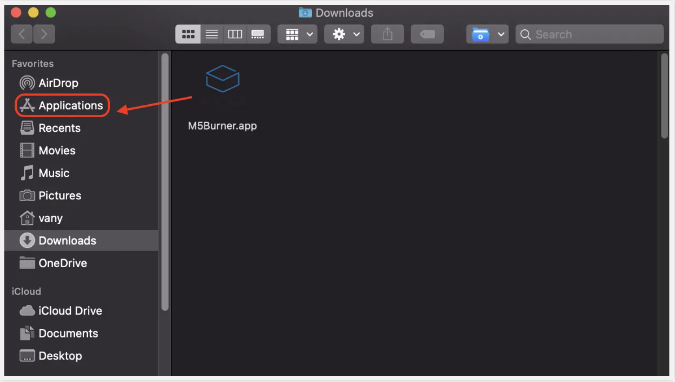Go back with the left chevron
Image resolution: width=675 pixels, height=382 pixels.
coord(21,34)
